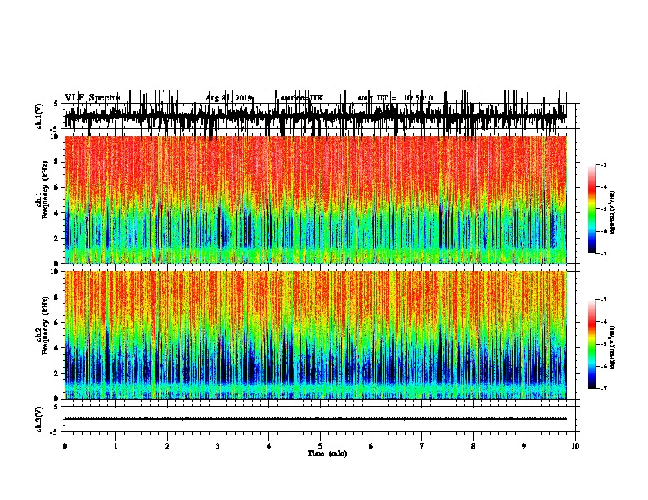Click the -7 value on ch.1 color bar
This screenshot has height=500, width=648.
point(604,253)
